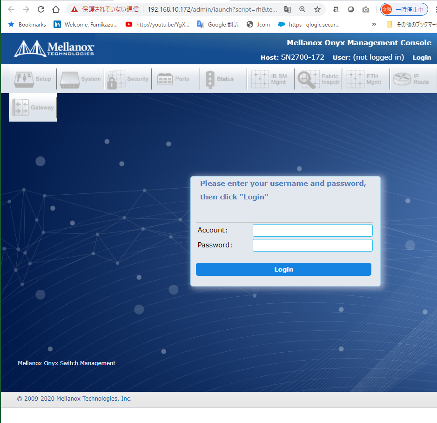Open the Bookmarks star shortcut
Viewport: 437px width, 423px height.
point(27,25)
